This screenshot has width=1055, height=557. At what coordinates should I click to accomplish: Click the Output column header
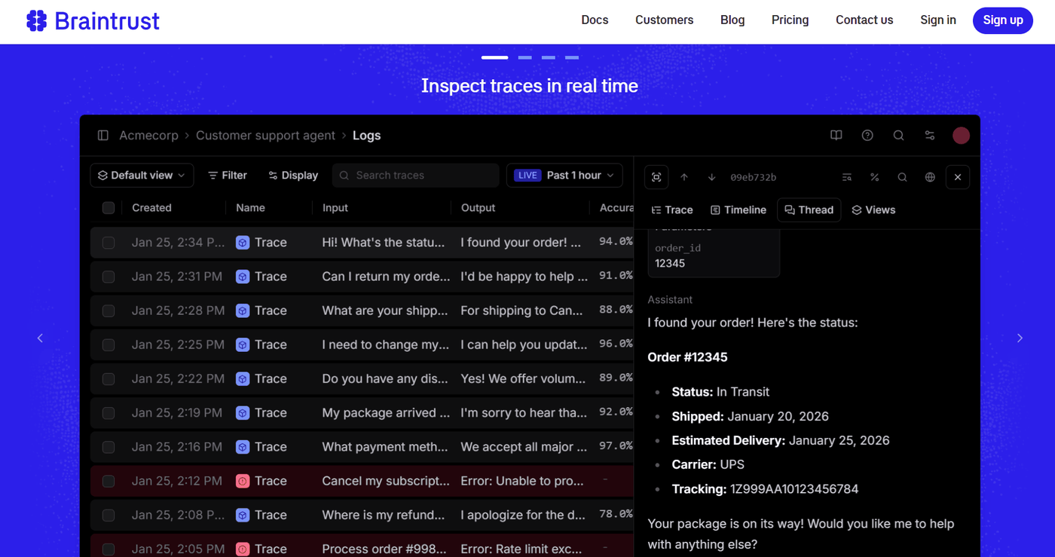click(x=479, y=208)
